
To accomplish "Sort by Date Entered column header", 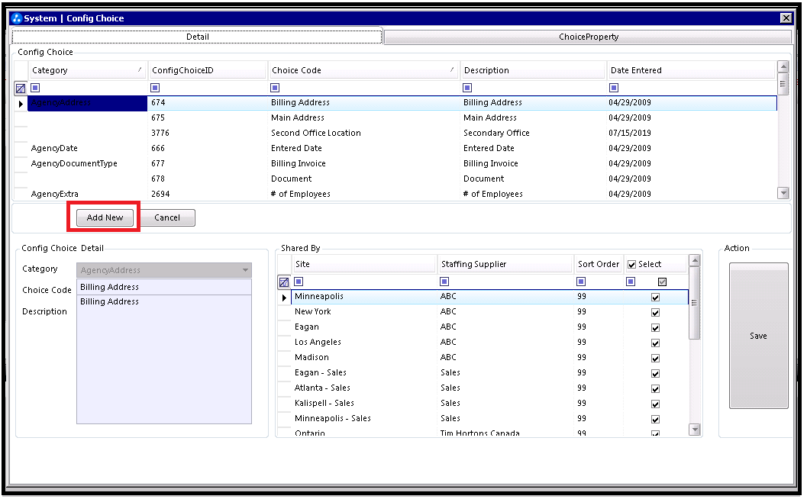I will (691, 70).
